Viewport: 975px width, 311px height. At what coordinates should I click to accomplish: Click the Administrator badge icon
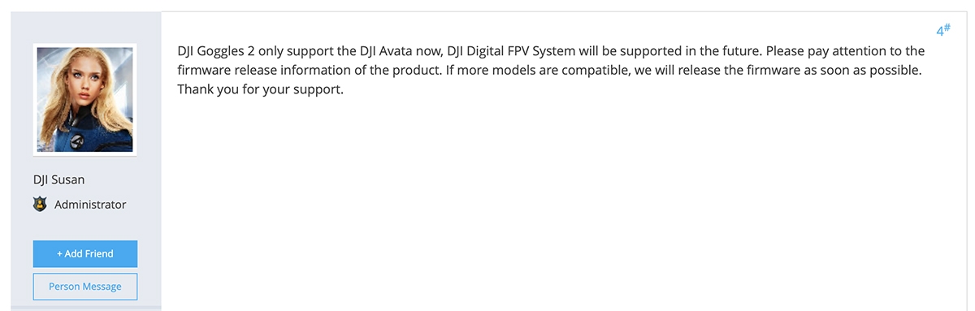(40, 205)
